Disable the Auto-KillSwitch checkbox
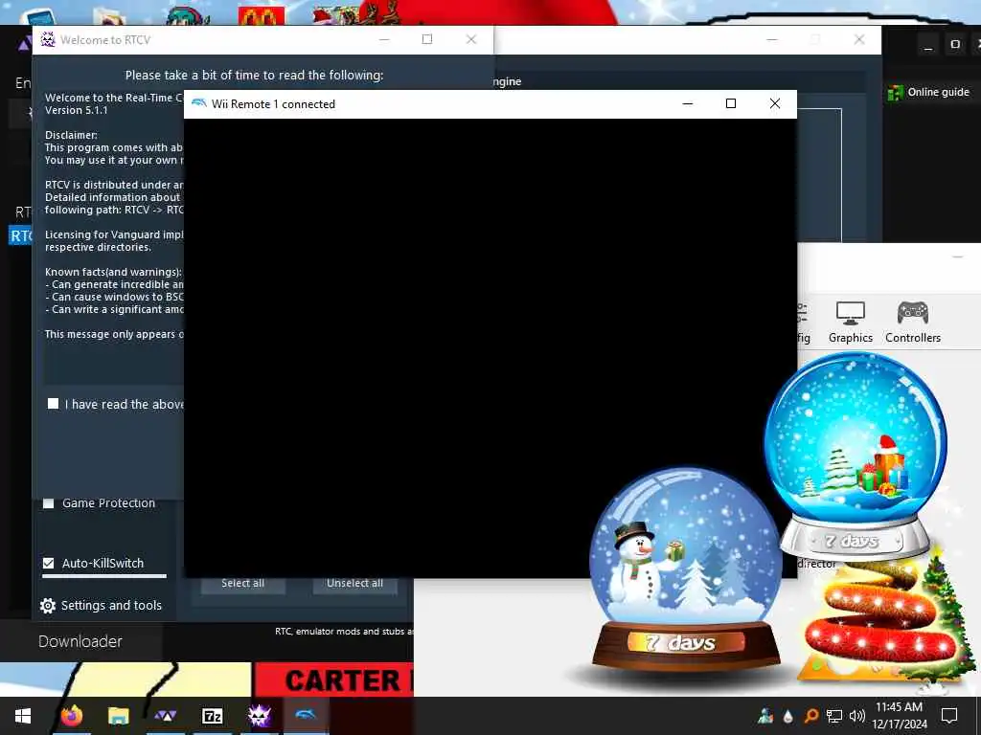Screen dimensions: 981x735 [48, 563]
